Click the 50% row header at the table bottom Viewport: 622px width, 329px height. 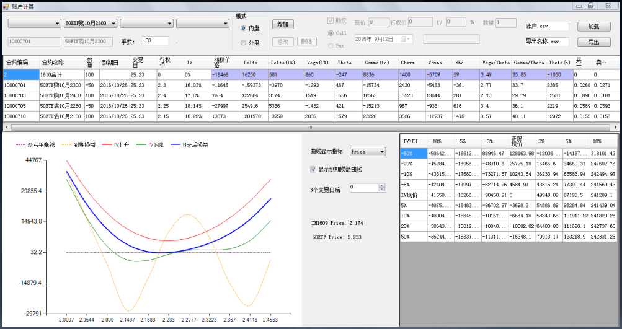click(414, 237)
